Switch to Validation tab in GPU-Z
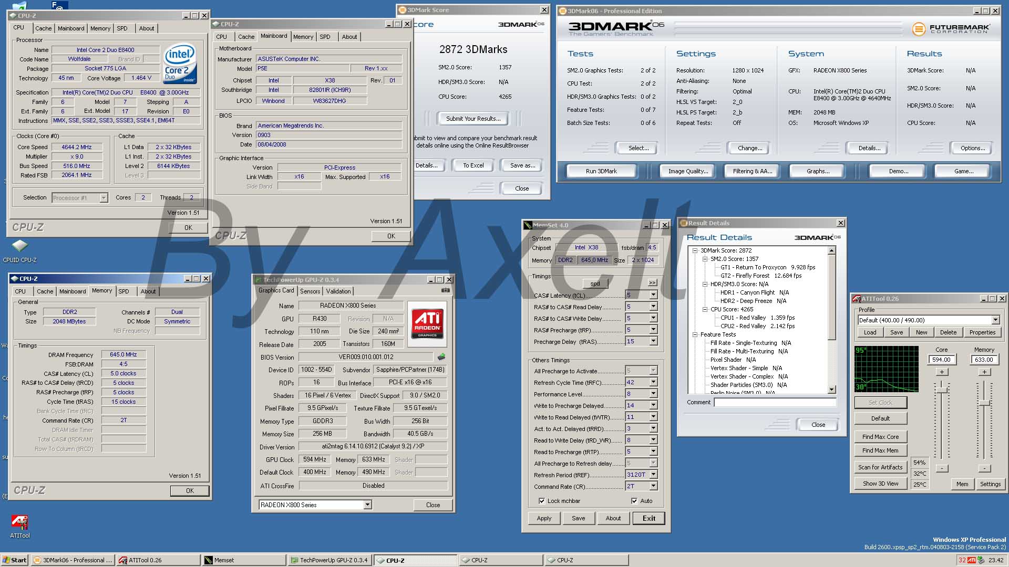The height and width of the screenshot is (567, 1009). pos(338,291)
